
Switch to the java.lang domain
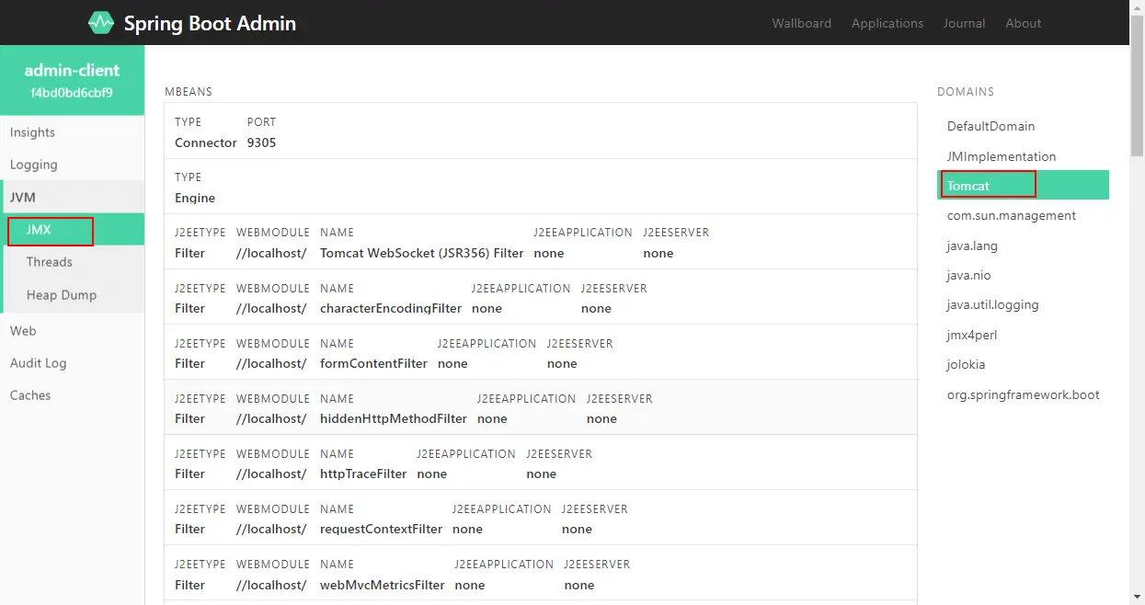[972, 245]
